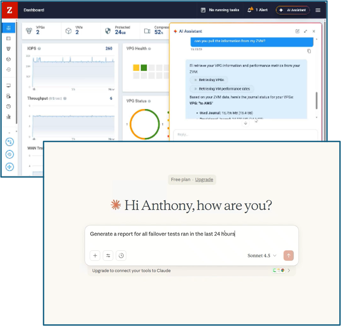Click the AI Assistant chat scrollbar thumb
Screen dimensions: 341x326
coord(316,101)
